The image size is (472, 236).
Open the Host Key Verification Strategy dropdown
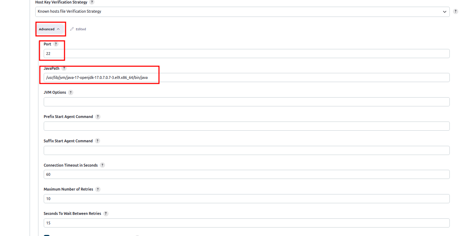[x=243, y=12]
